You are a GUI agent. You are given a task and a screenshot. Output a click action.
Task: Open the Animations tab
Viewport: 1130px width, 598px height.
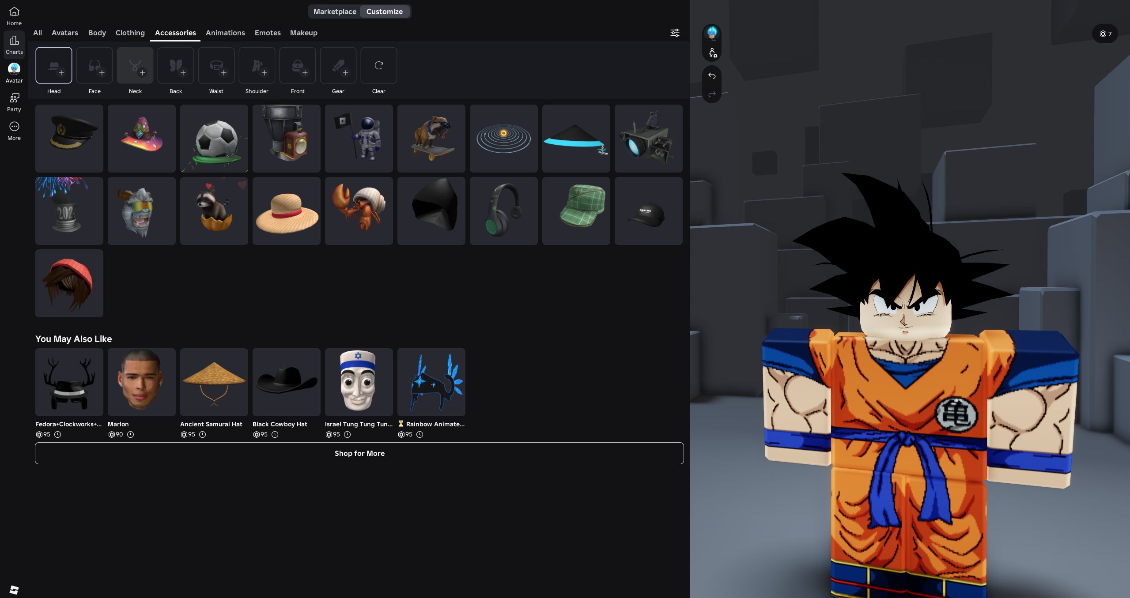click(x=225, y=33)
